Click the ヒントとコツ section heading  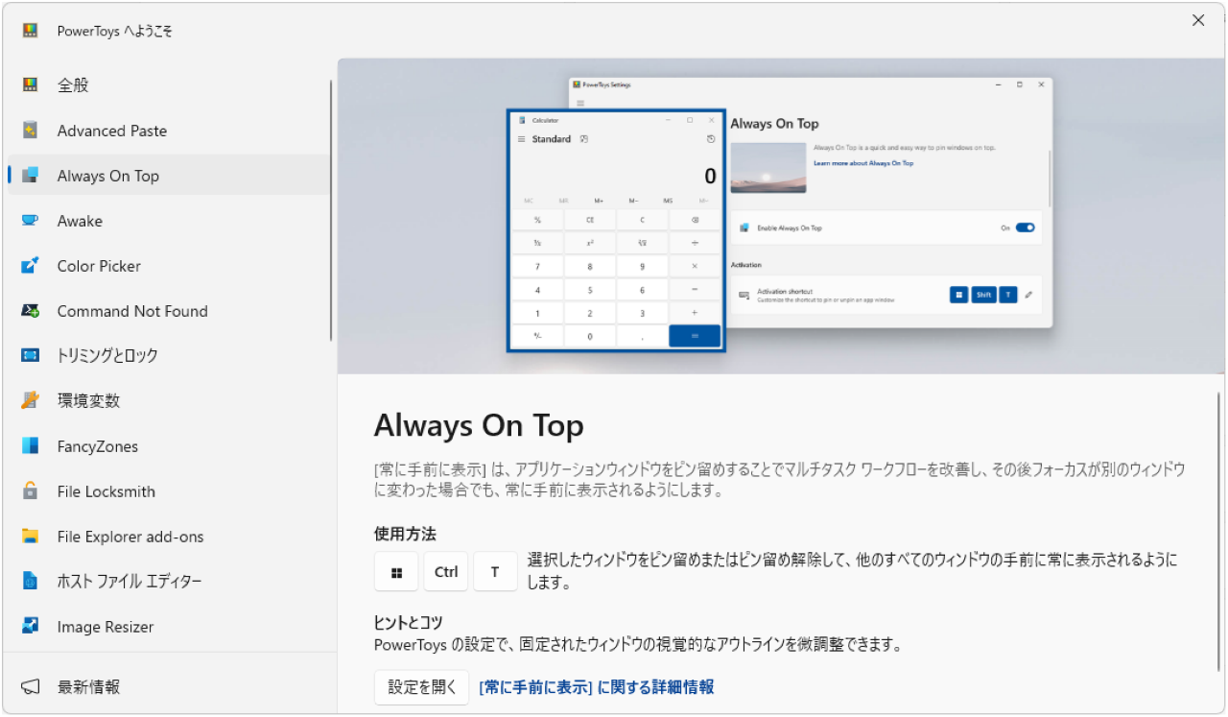pos(409,622)
